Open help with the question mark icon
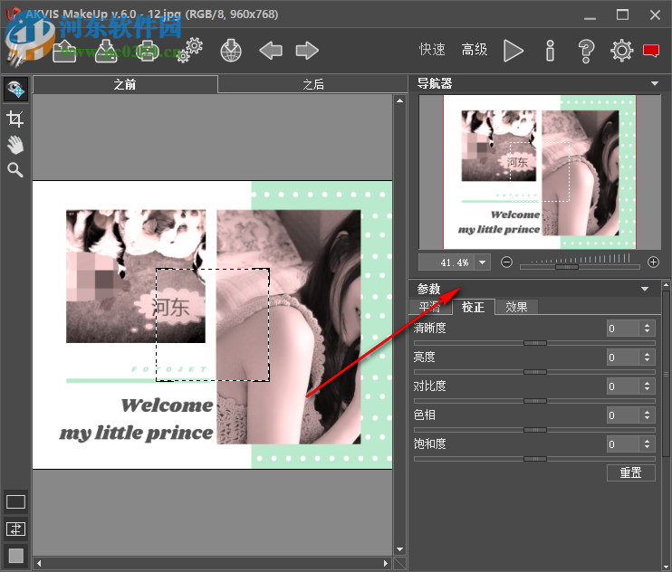672x572 pixels. (586, 51)
